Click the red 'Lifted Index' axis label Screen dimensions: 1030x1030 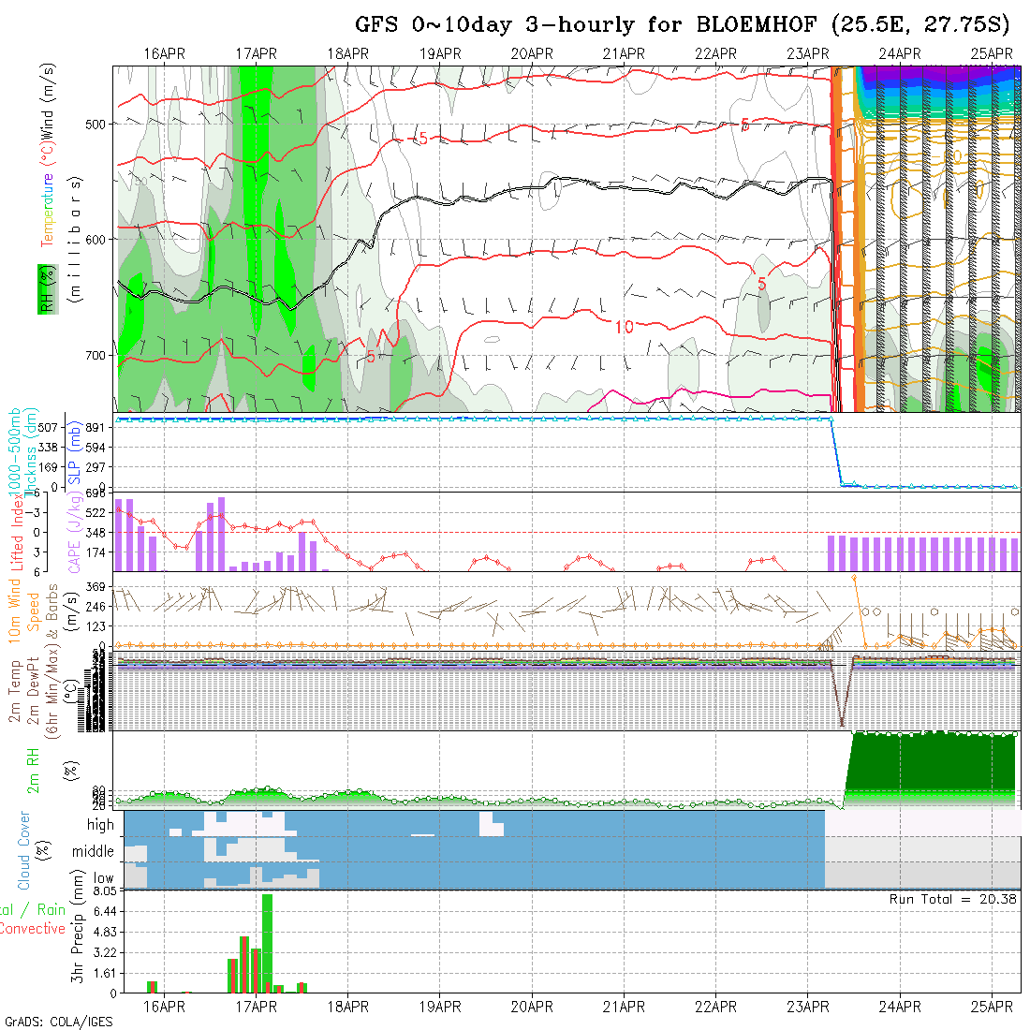click(17, 531)
